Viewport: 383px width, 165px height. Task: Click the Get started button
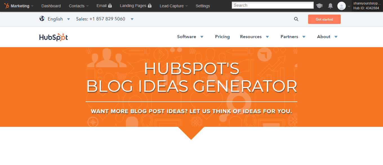(x=324, y=19)
